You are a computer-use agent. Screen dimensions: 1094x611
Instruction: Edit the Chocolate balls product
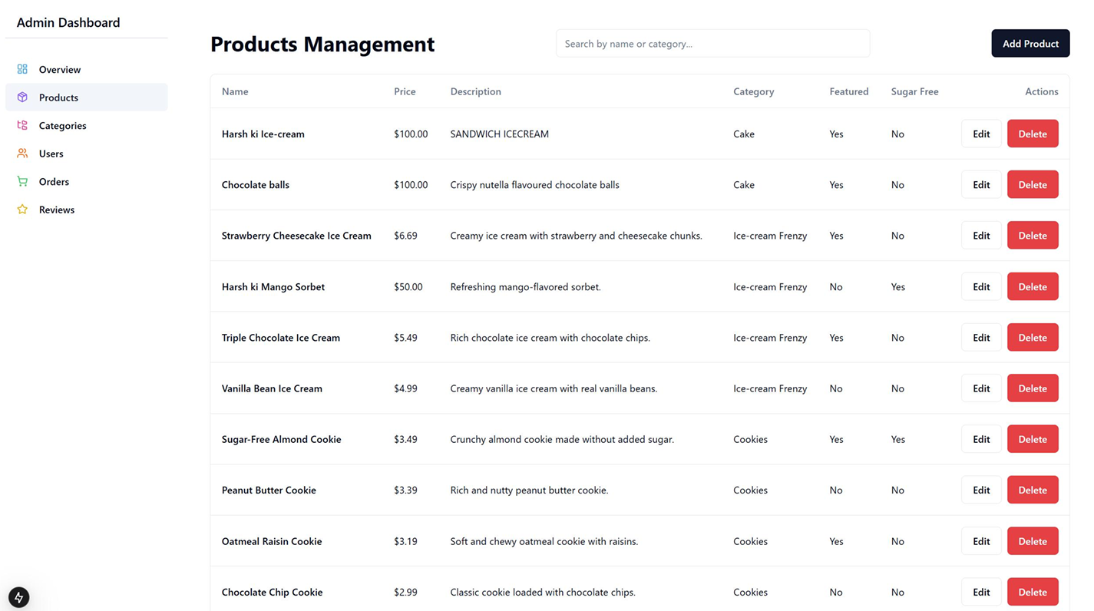point(981,184)
